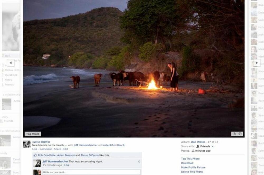Go to the Wall section in the sidebar
Screen dimensions: 264x175
coord(7,55)
